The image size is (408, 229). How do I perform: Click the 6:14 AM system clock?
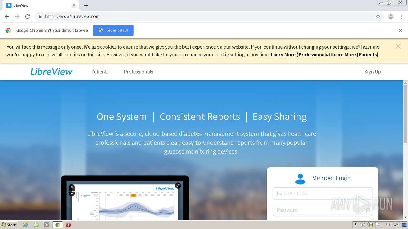392,225
